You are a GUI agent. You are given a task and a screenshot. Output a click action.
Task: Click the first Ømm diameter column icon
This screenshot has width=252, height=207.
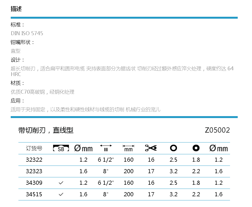tap(83, 149)
